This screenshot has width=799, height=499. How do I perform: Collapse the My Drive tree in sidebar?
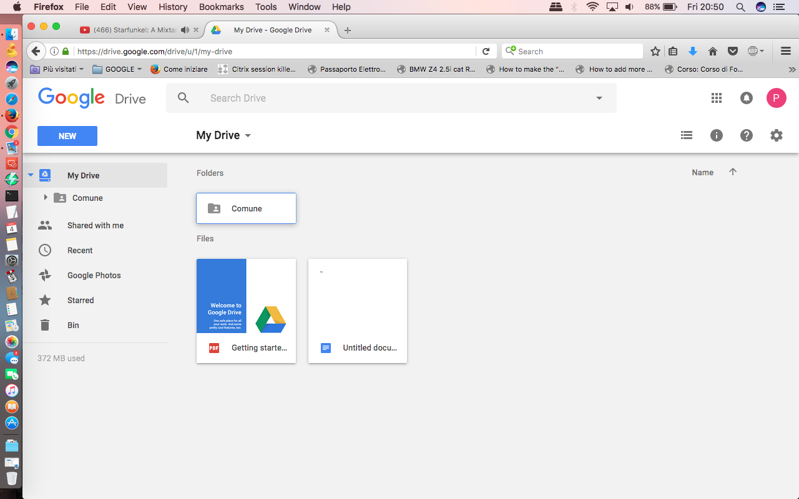[x=31, y=175]
